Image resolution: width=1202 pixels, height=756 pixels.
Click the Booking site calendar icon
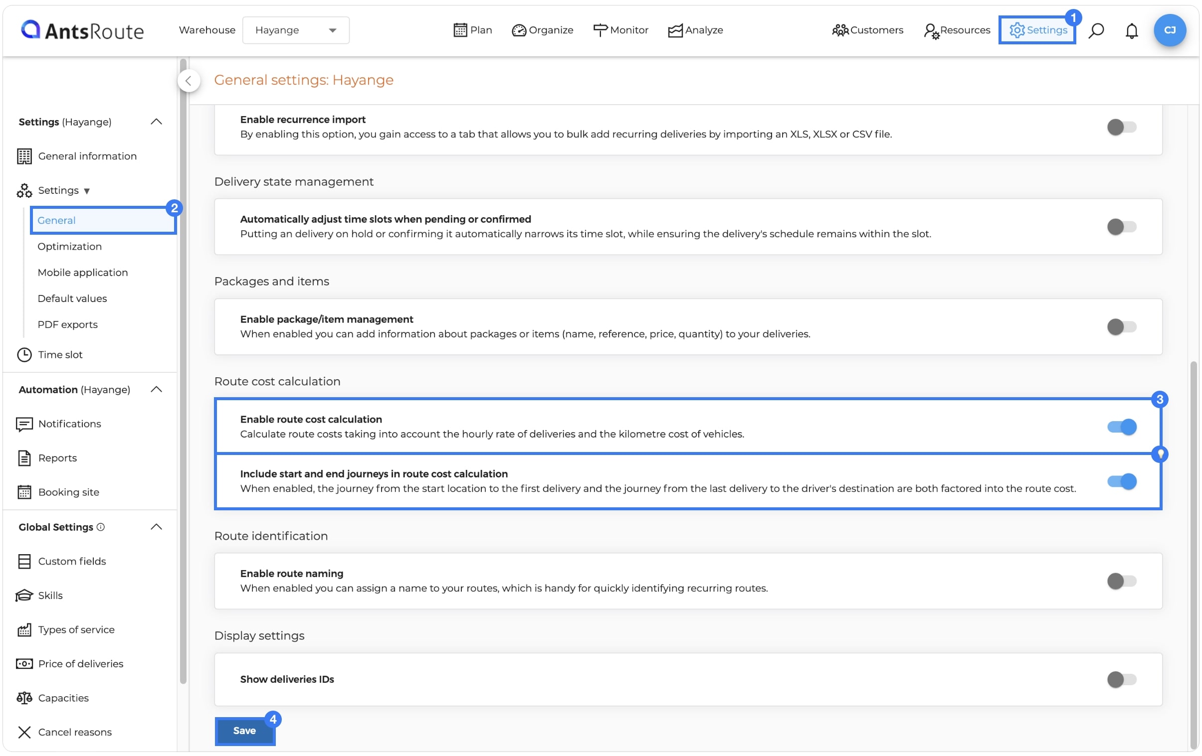pos(24,492)
